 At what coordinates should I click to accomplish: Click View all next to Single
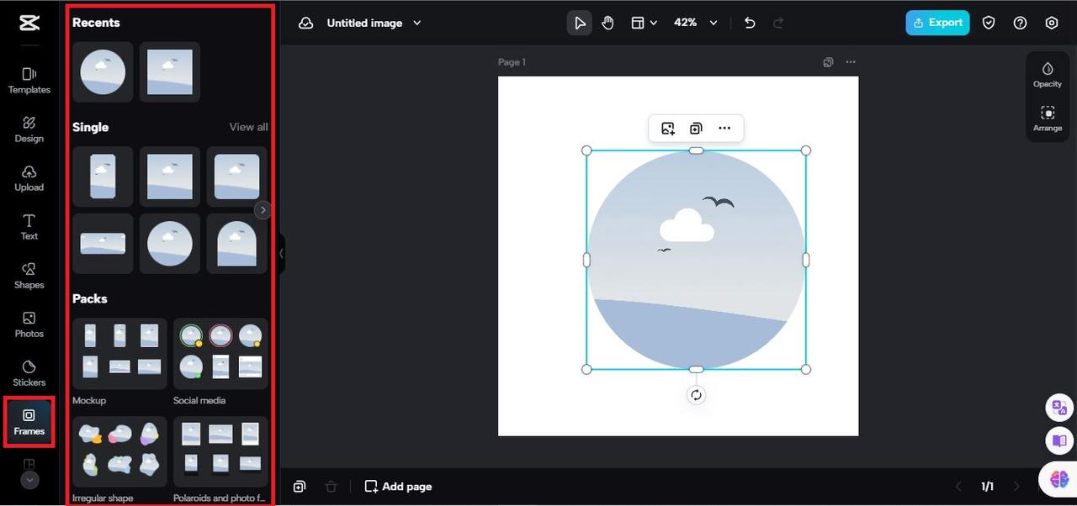pyautogui.click(x=248, y=127)
